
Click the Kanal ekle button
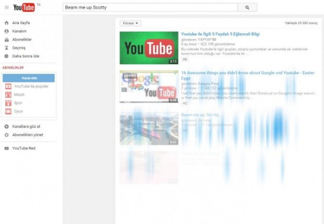[29, 78]
